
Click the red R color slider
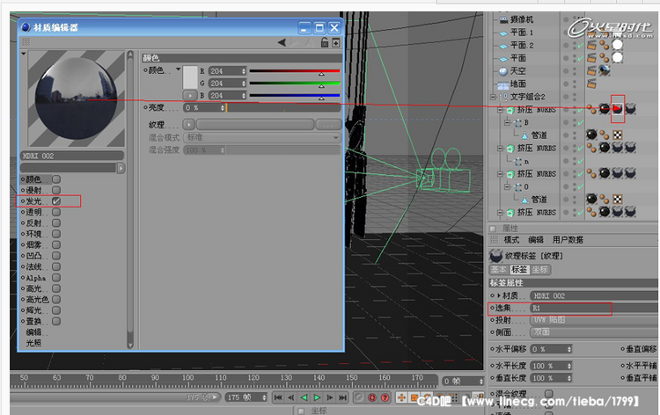pos(295,71)
